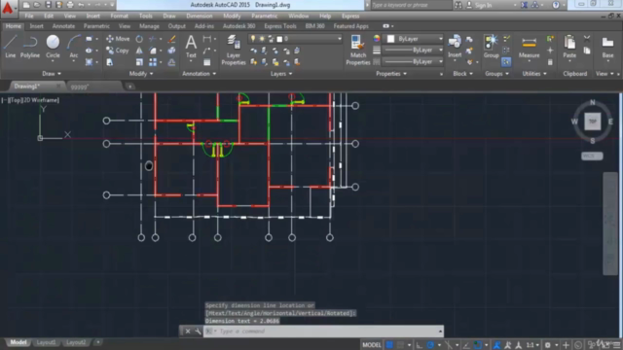Click the Move tool
The width and height of the screenshot is (623, 350).
118,39
